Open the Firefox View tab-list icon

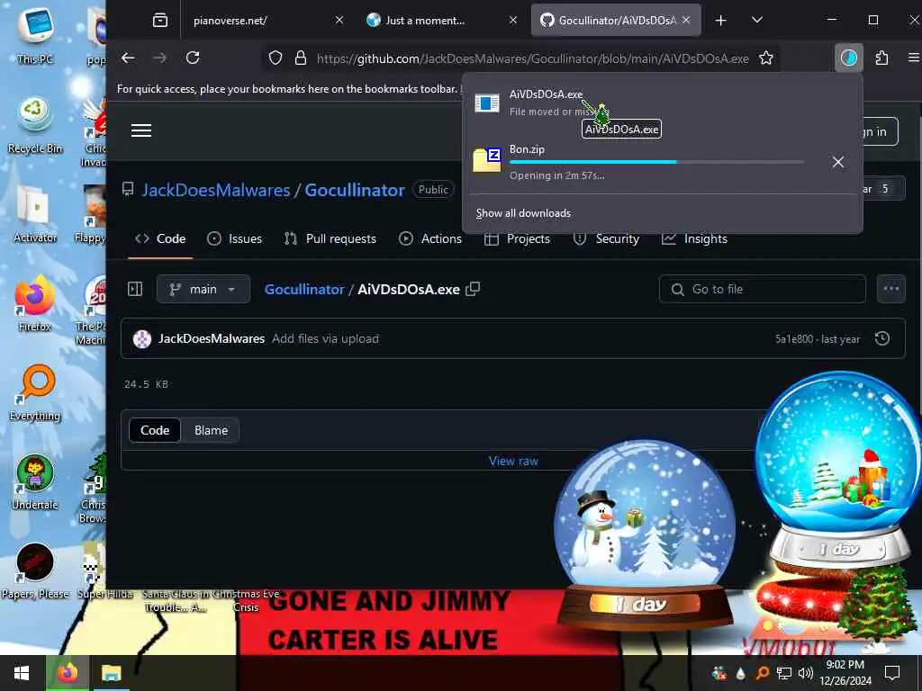click(160, 21)
